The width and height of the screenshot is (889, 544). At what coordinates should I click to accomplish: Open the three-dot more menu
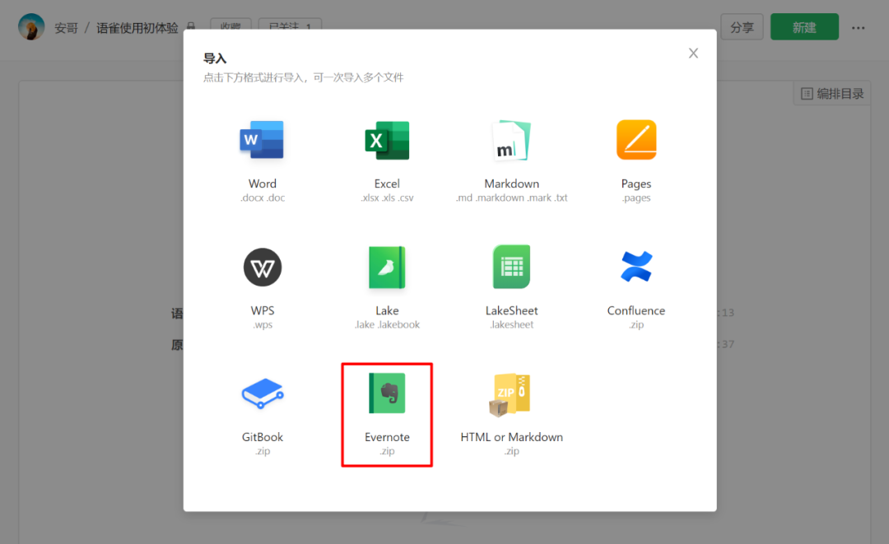click(858, 28)
